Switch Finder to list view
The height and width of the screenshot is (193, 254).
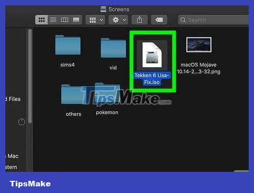(x=53, y=20)
